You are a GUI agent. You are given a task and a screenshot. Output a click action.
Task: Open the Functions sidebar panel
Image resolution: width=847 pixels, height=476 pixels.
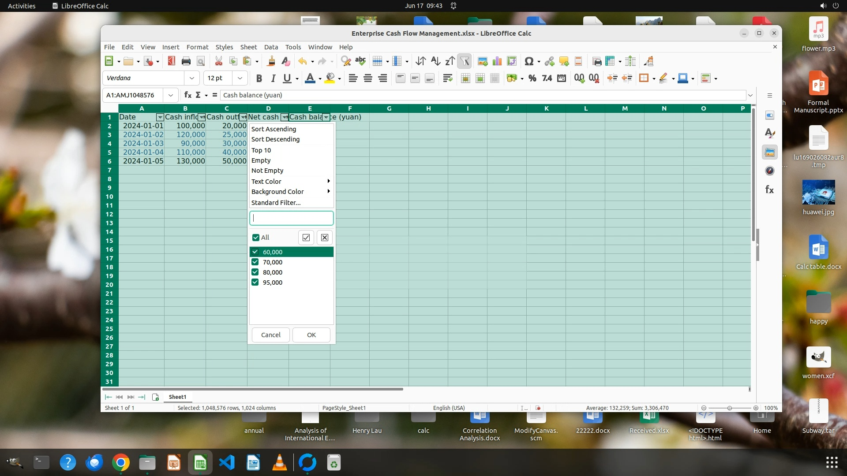[x=769, y=190]
